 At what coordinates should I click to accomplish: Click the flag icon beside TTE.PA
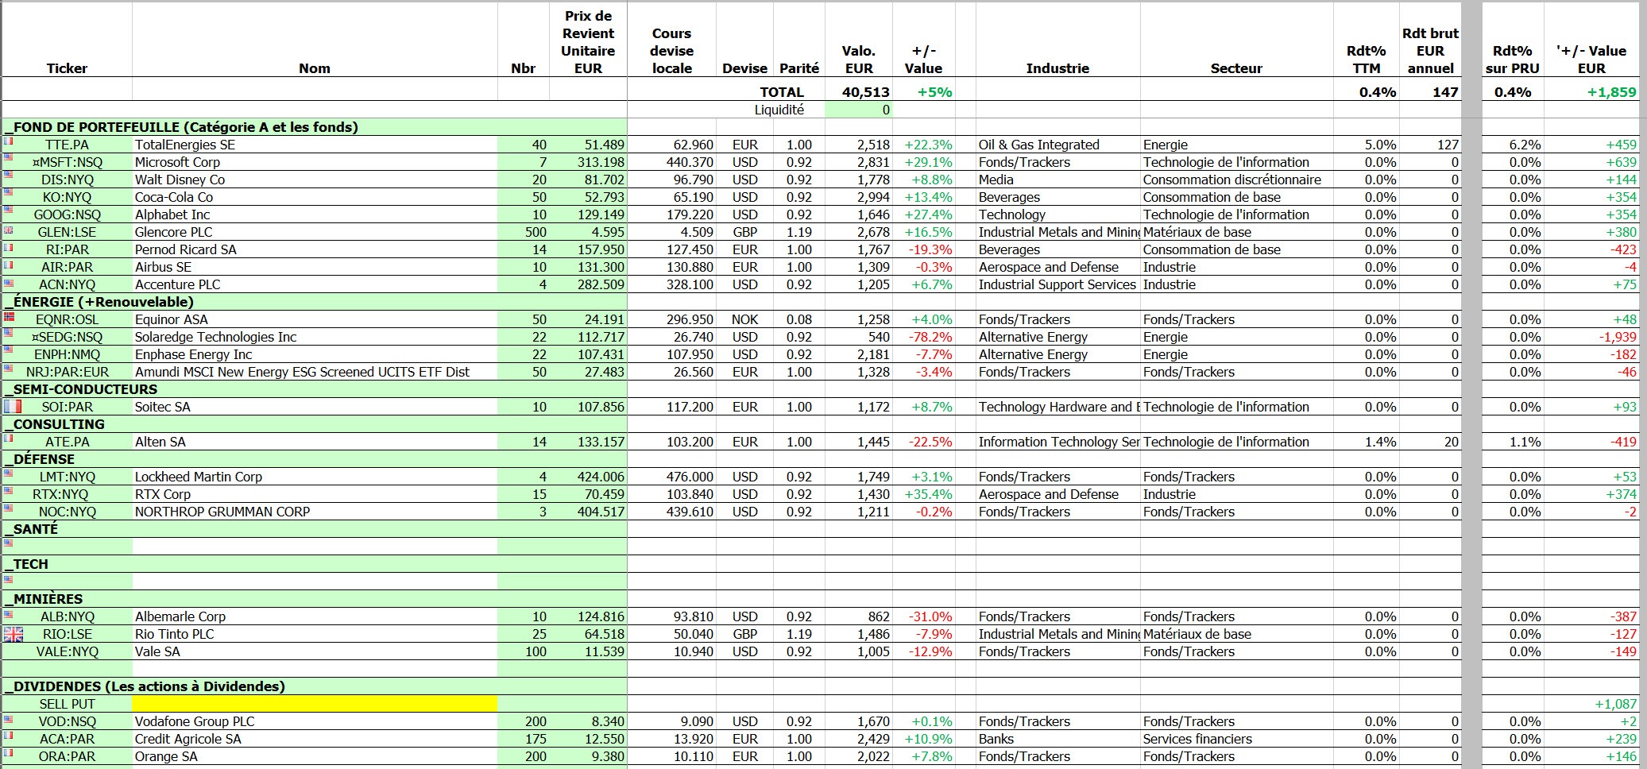tap(9, 141)
